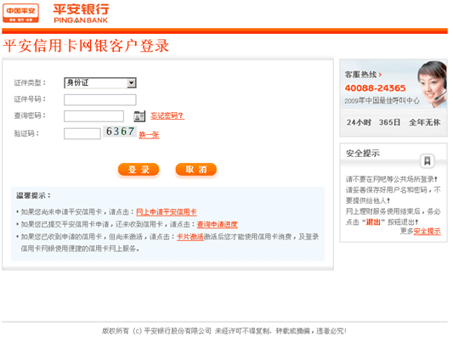Click 忘记密码? link

pos(167,116)
